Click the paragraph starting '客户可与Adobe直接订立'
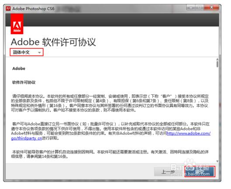This screenshot has width=231, height=189. [x=111, y=131]
